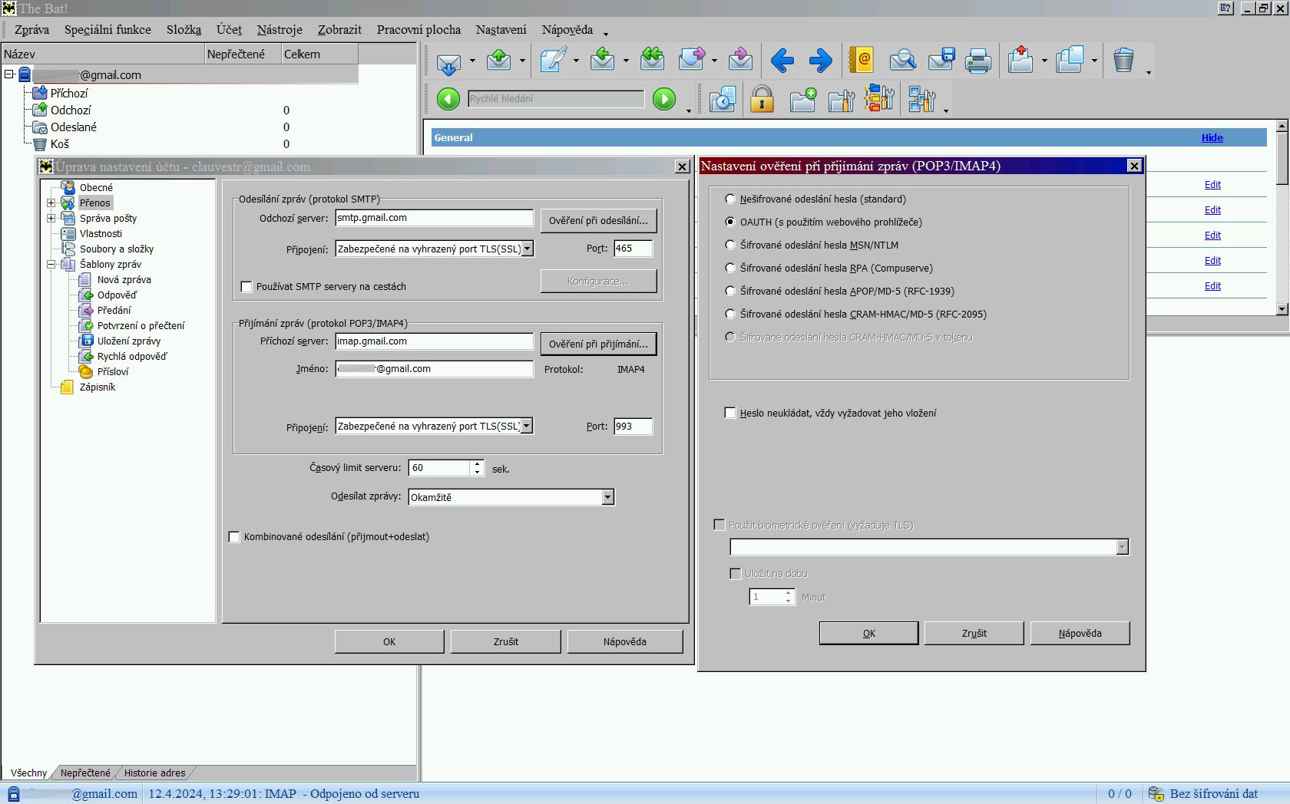Click the padlock icon in toolbar

762,100
